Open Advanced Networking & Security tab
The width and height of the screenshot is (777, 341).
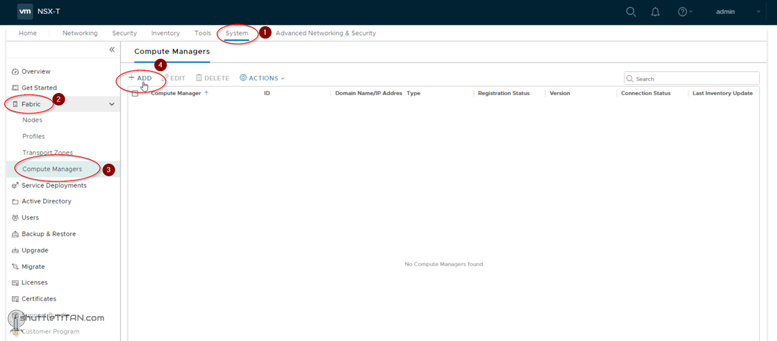click(x=326, y=33)
